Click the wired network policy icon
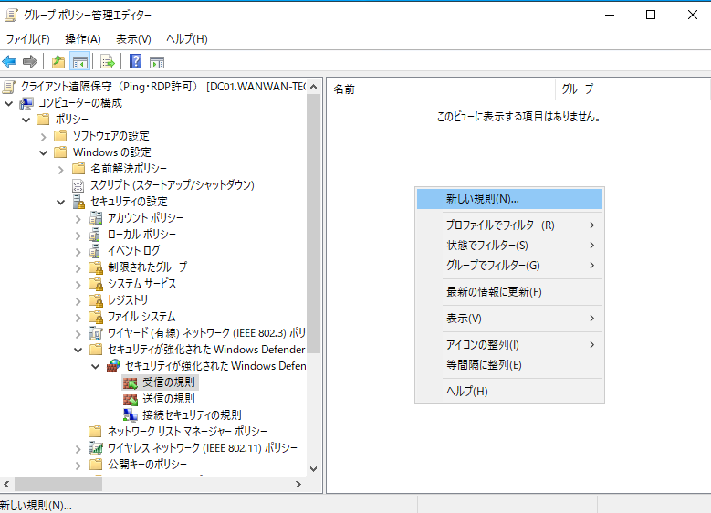Screen dimensions: 711x513 coord(96,333)
